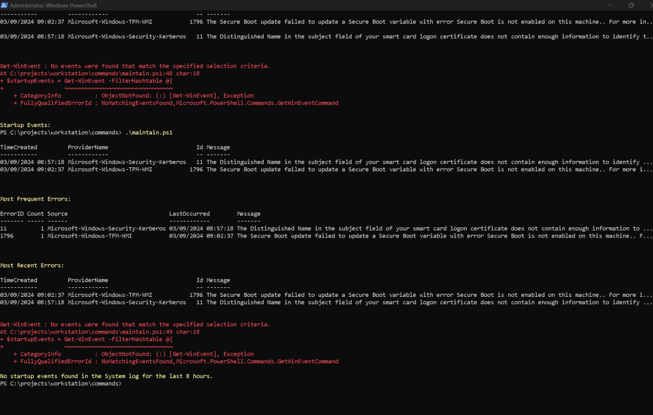Click the 'Count' column header
The width and height of the screenshot is (653, 415).
tap(35, 214)
